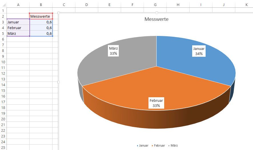This screenshot has width=253, height=150.
Task: Select column D header
Action: coord(87,5)
